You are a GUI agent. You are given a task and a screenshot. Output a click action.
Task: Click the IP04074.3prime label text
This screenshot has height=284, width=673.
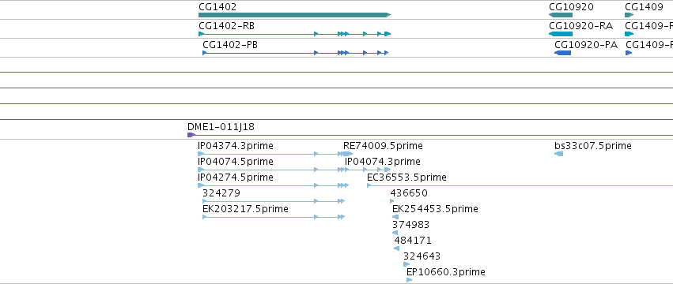coord(383,162)
